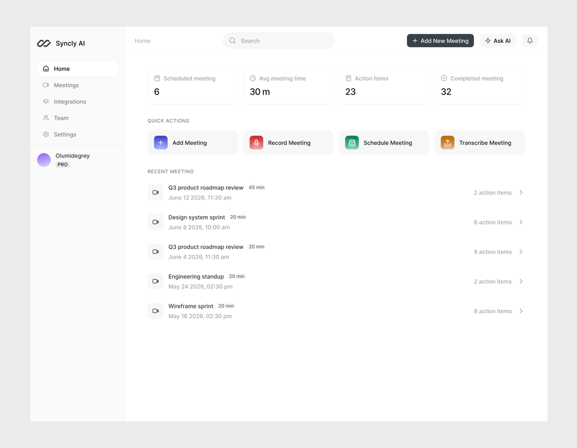The height and width of the screenshot is (448, 577).
Task: Focus the Search input field
Action: click(x=278, y=41)
